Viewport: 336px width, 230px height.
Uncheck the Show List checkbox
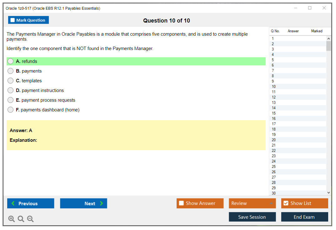click(286, 203)
